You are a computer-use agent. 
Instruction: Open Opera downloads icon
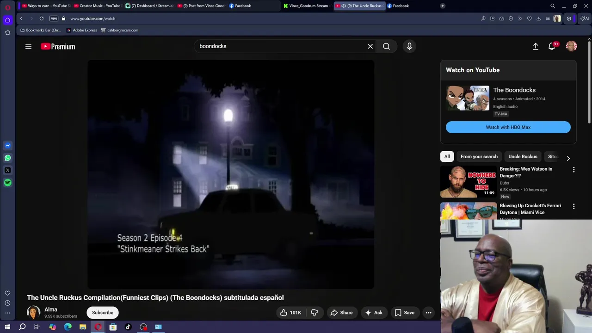click(x=539, y=18)
